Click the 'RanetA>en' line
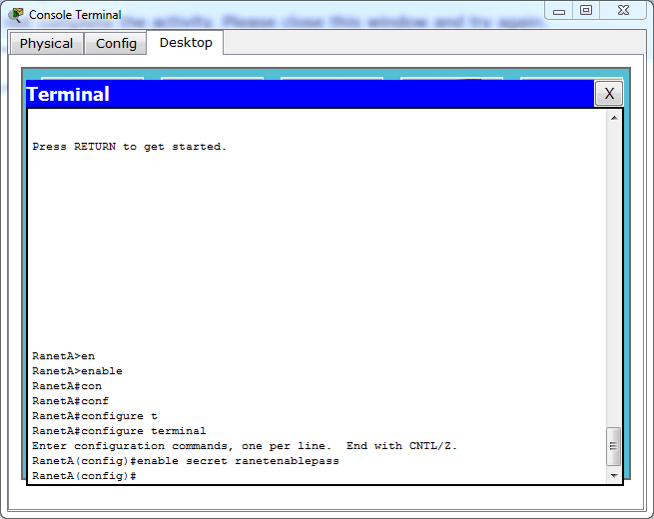The height and width of the screenshot is (519, 654). (63, 356)
